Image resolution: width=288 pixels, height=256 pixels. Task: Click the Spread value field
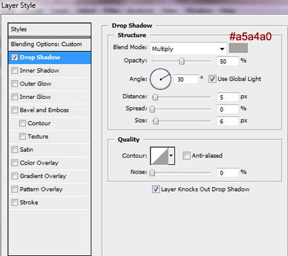tap(228, 109)
